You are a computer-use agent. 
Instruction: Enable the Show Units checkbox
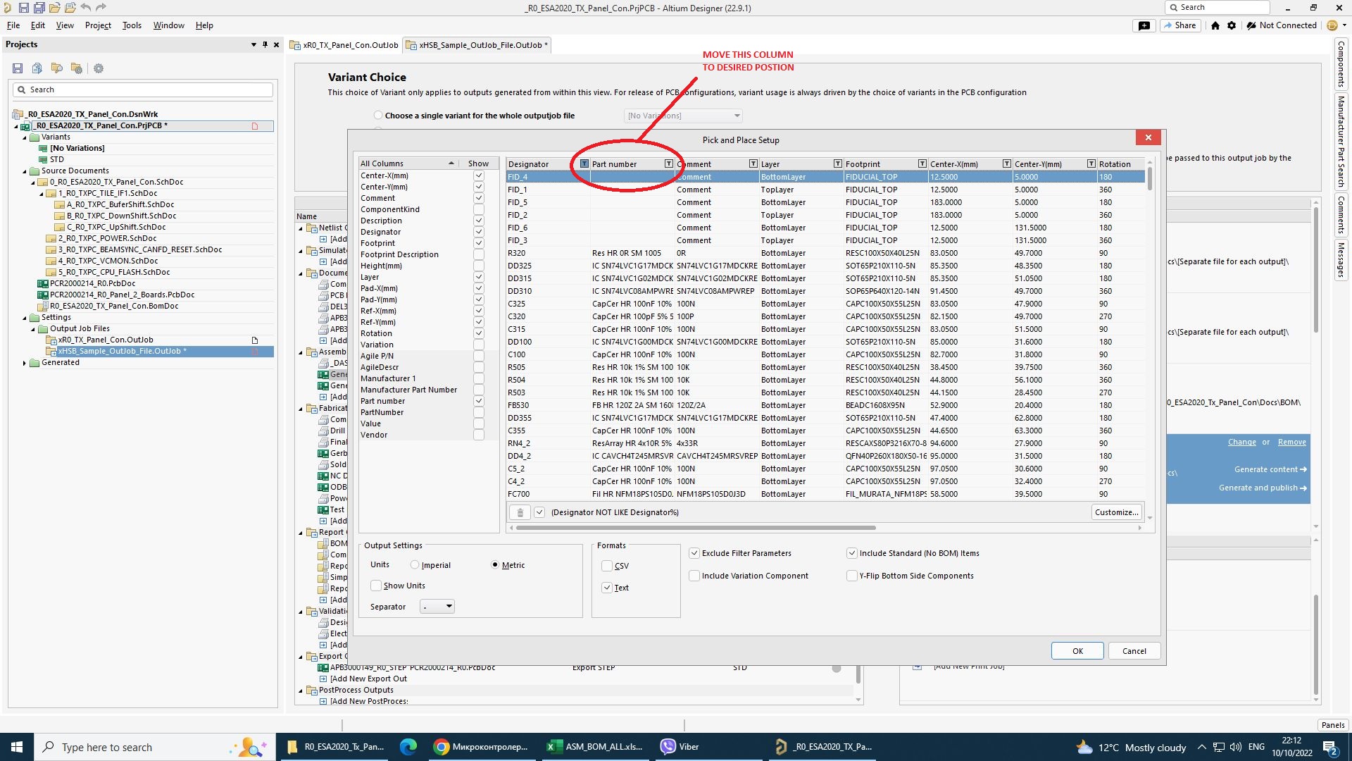click(376, 586)
